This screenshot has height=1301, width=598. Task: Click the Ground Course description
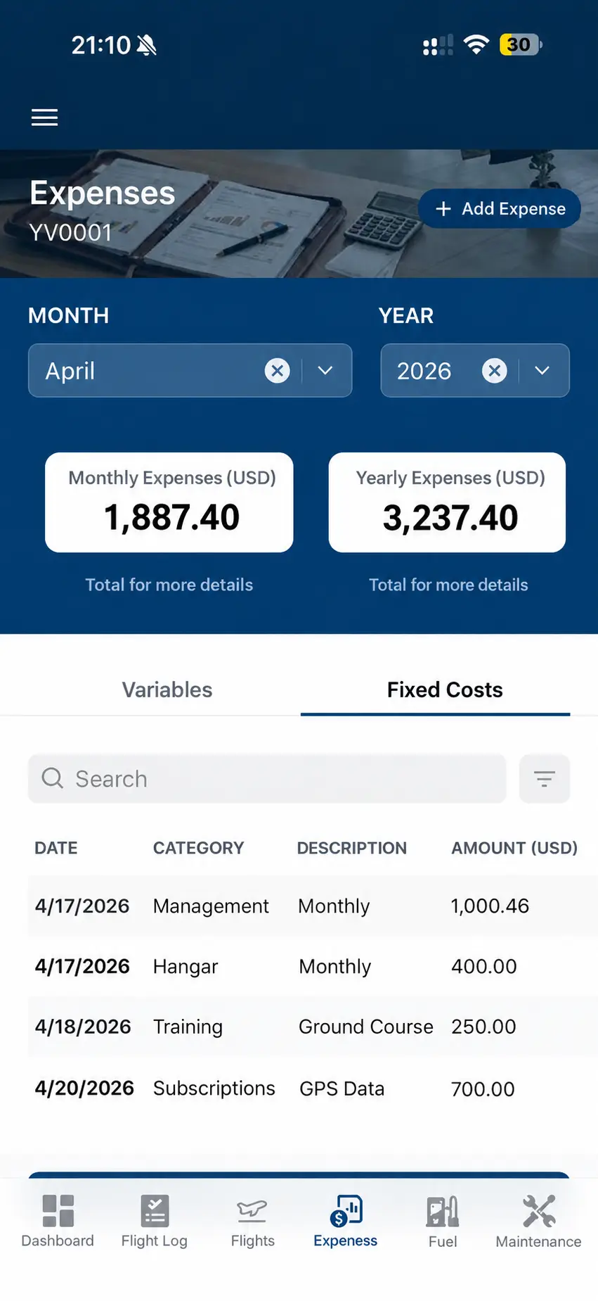point(366,1027)
